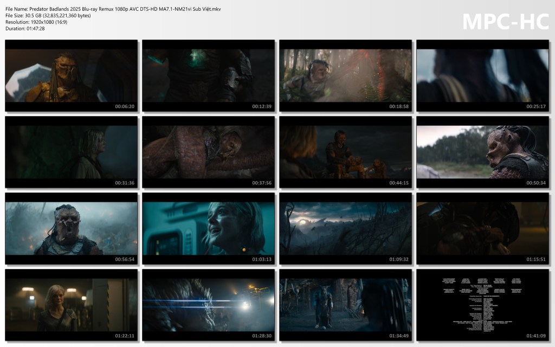Click the File Size 30.5 GB line
This screenshot has height=347, width=555.
(48, 16)
